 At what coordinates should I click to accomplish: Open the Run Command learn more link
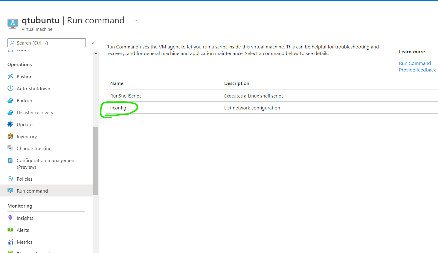point(415,63)
